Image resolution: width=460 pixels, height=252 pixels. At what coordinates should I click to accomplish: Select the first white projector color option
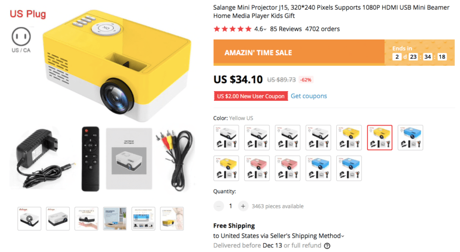point(226,137)
